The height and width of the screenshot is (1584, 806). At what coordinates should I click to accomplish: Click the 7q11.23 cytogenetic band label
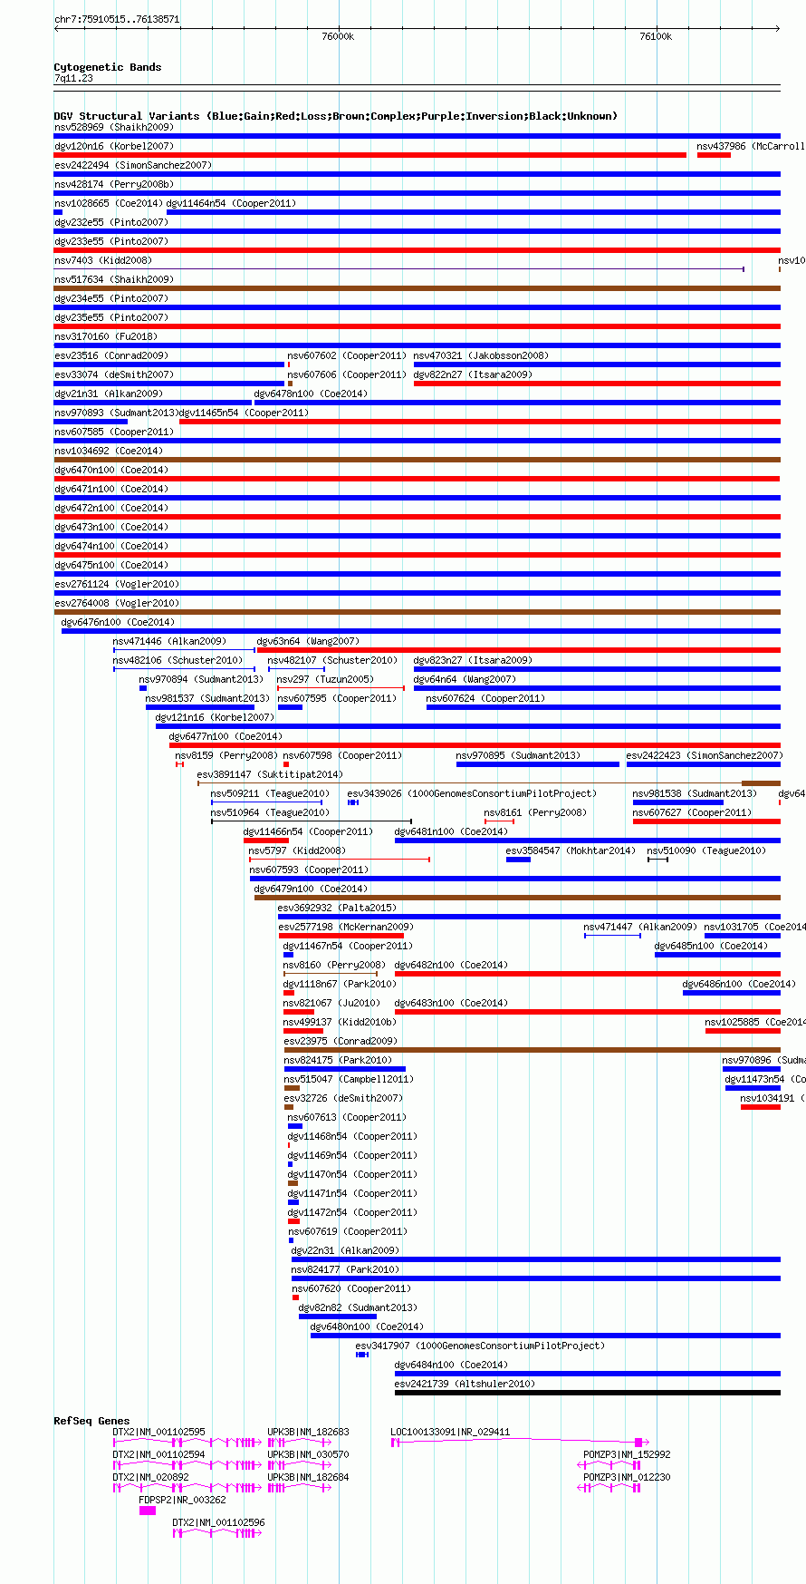(x=73, y=78)
